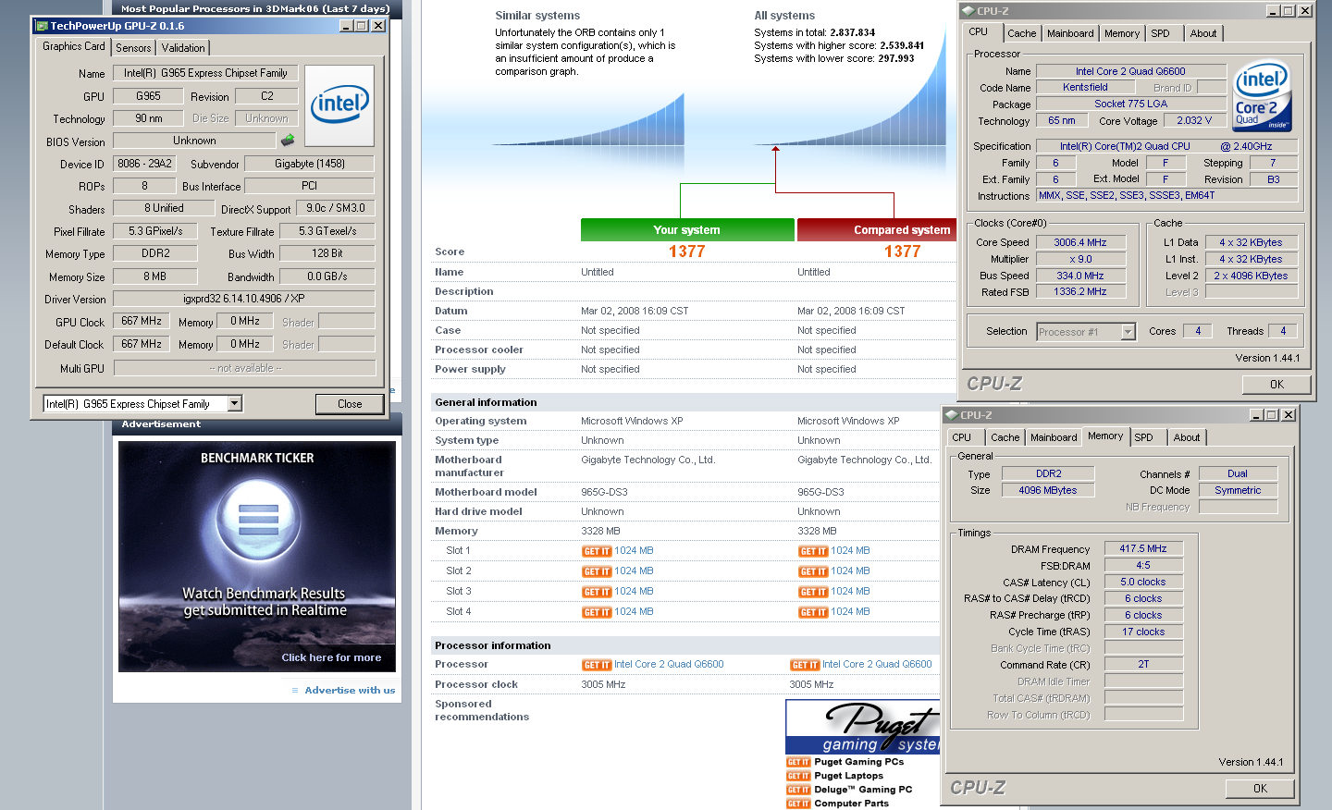Viewport: 1332px width, 810px height.
Task: Click Close button in GPU-Z window
Action: 350,404
